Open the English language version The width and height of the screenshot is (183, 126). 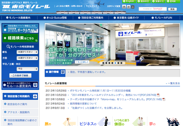129,1
